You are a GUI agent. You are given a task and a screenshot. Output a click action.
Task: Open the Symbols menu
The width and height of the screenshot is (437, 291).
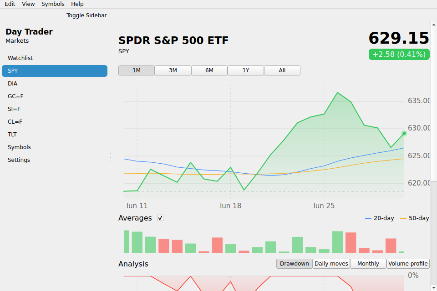[53, 4]
